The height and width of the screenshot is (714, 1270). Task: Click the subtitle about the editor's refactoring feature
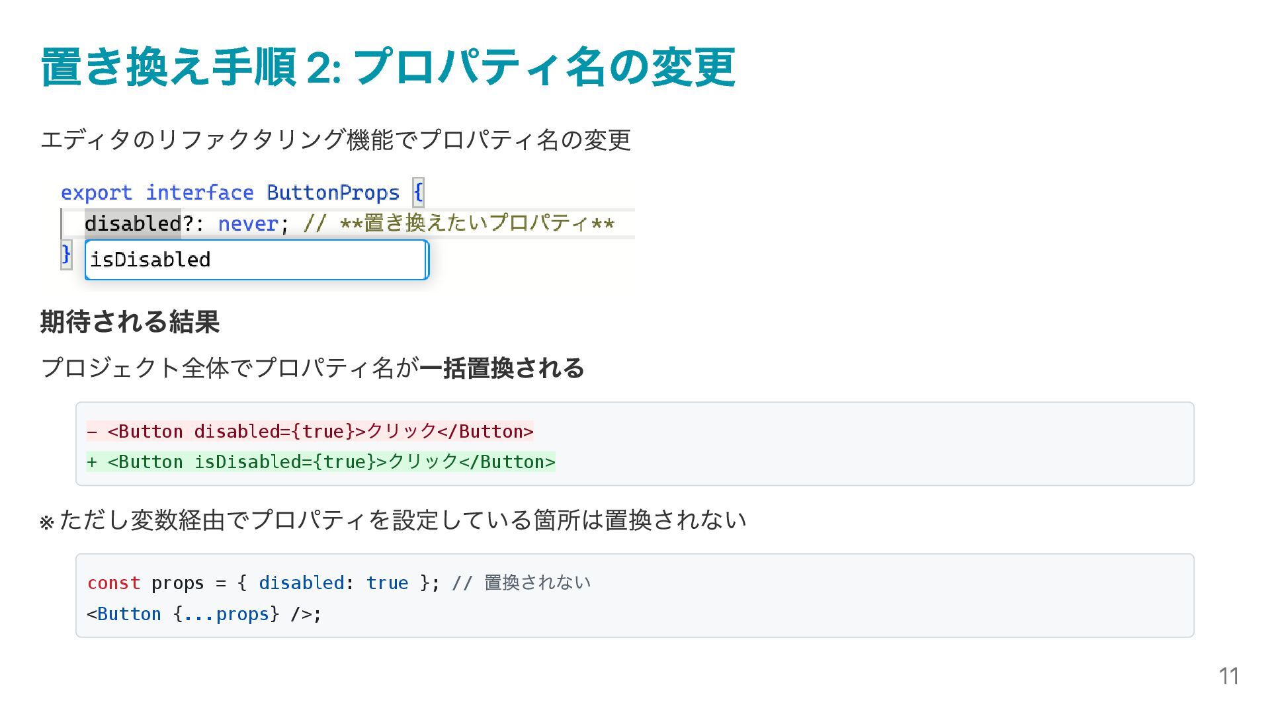[335, 139]
